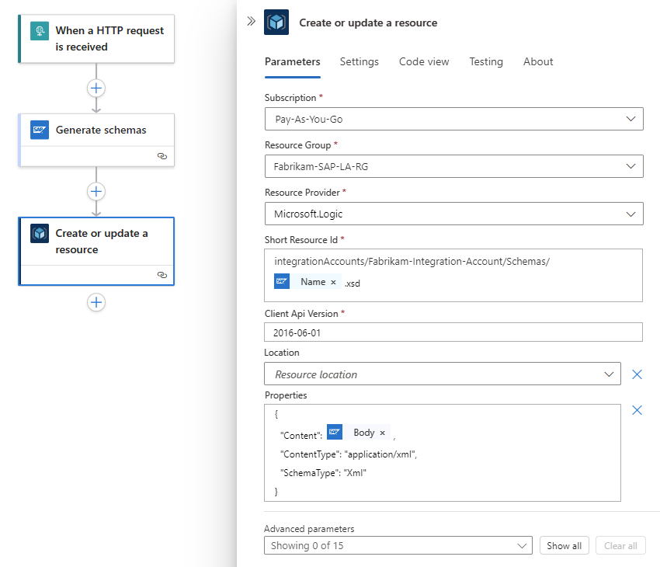The image size is (660, 567).
Task: Open the Code view tab
Action: coord(424,61)
